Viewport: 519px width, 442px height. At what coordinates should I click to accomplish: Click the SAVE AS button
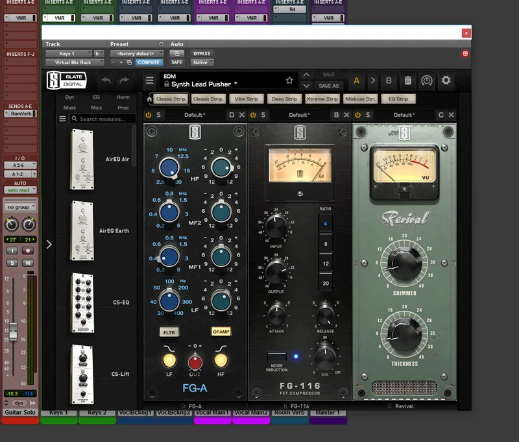click(x=330, y=87)
